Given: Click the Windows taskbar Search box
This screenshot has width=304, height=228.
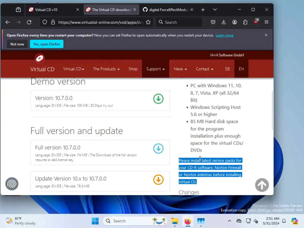Looking at the screenshot, I should click(x=135, y=221).
